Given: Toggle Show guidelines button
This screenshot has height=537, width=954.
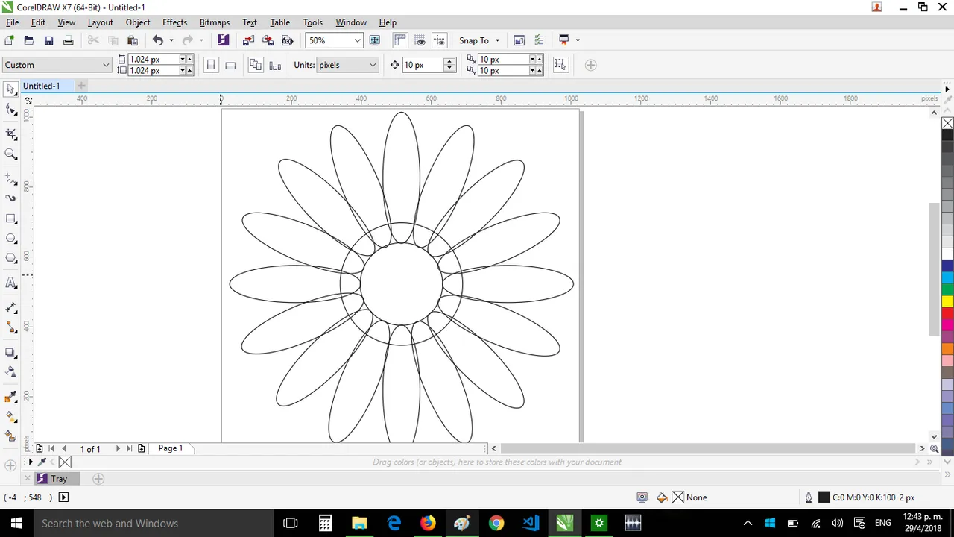Looking at the screenshot, I should point(440,40).
